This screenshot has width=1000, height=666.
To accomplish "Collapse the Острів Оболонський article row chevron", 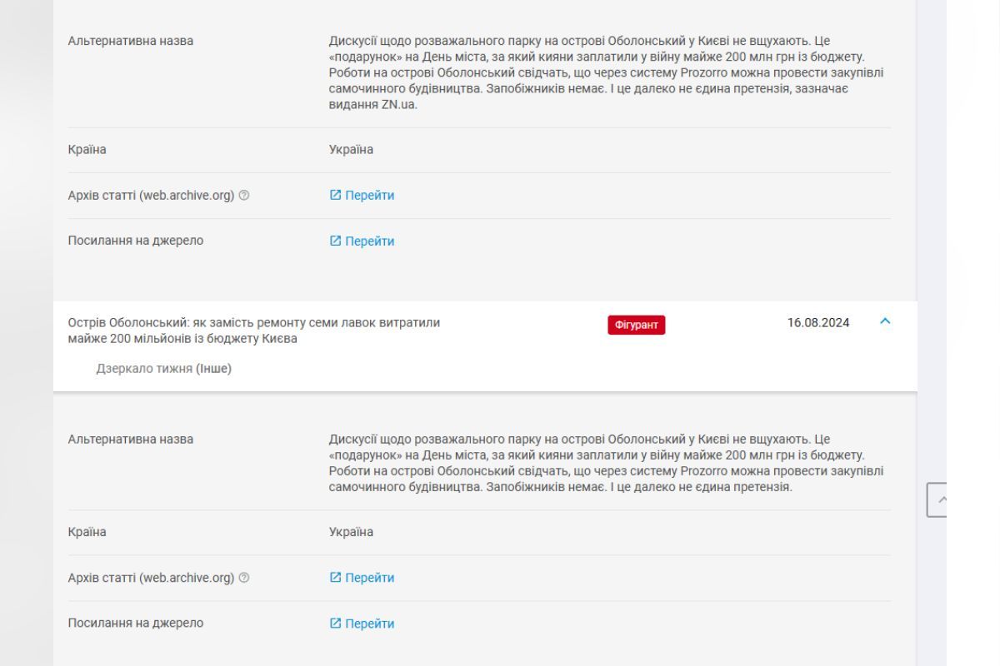I will coord(885,321).
